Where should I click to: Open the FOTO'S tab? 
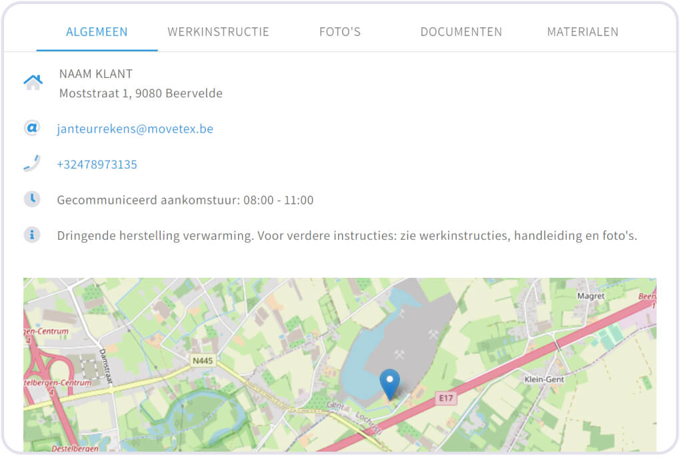340,32
